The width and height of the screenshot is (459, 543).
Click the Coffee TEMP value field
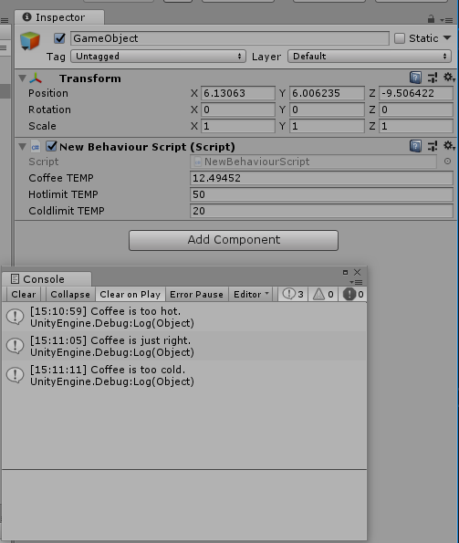(321, 178)
